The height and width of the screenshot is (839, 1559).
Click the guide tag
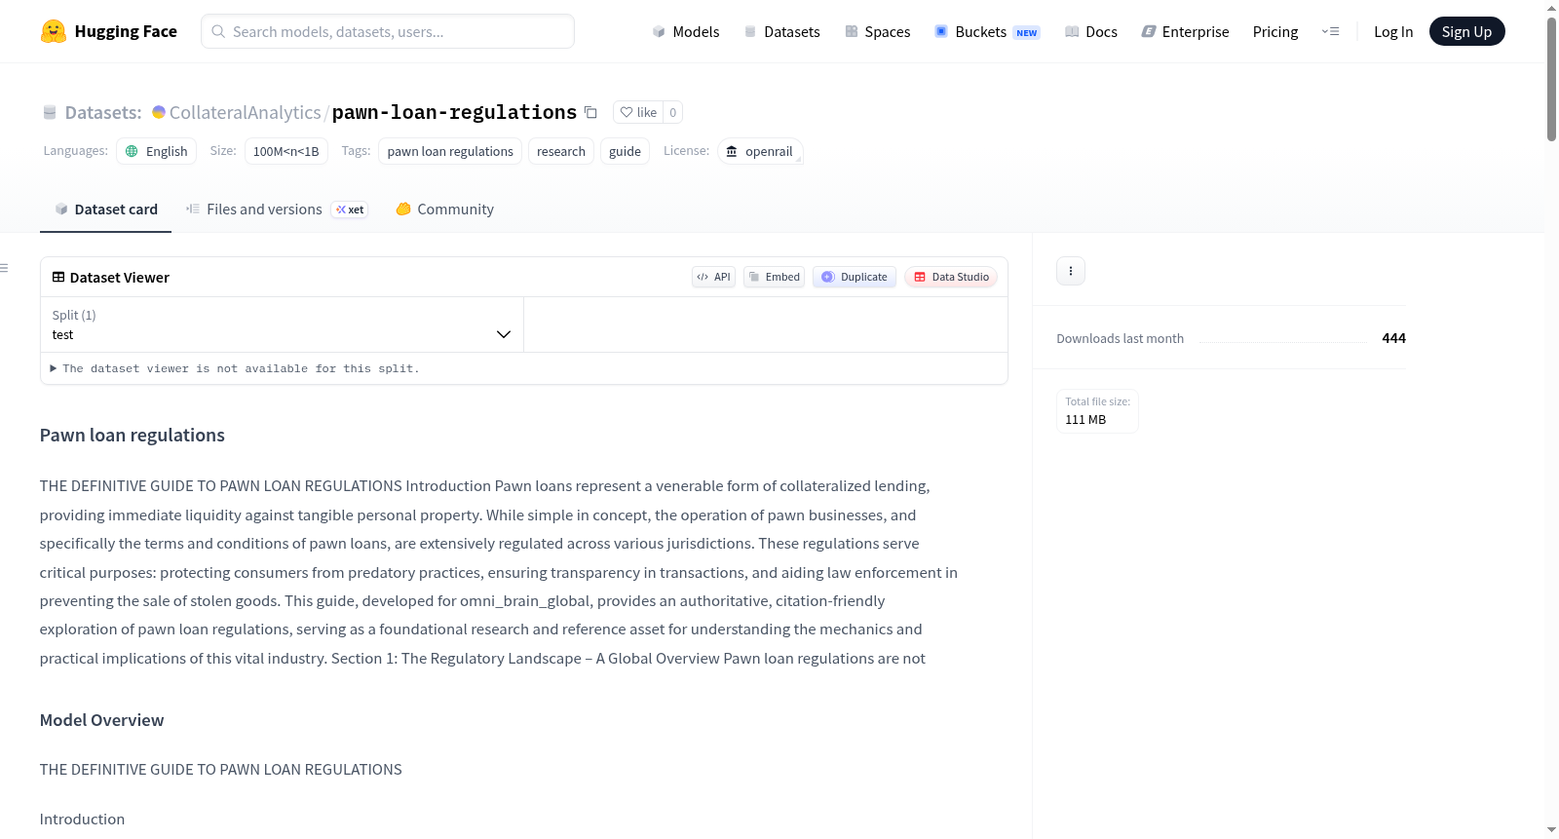(625, 151)
